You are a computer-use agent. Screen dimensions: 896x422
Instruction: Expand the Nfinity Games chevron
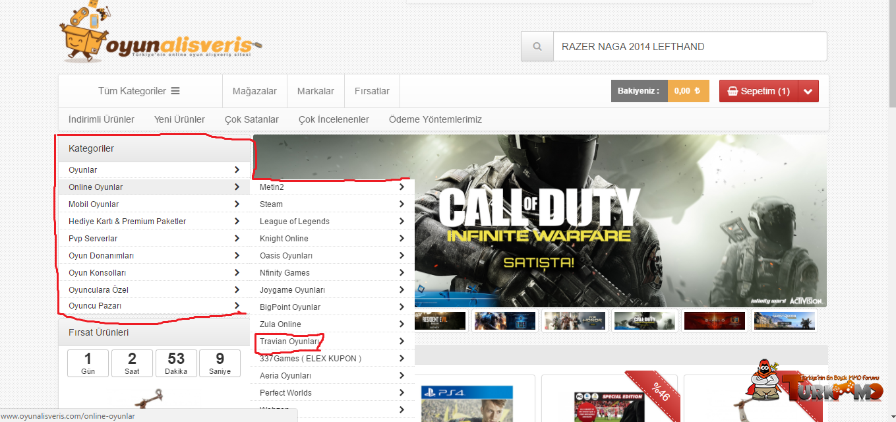[x=402, y=273]
